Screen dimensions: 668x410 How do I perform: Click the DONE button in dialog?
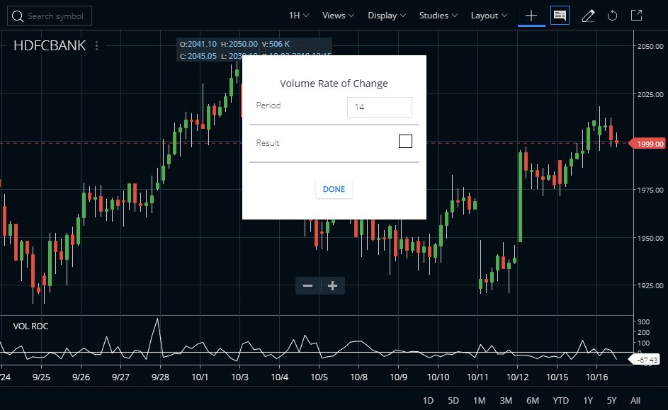(x=334, y=189)
